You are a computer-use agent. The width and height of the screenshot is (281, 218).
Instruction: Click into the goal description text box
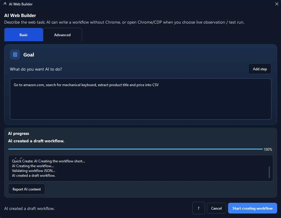click(141, 99)
